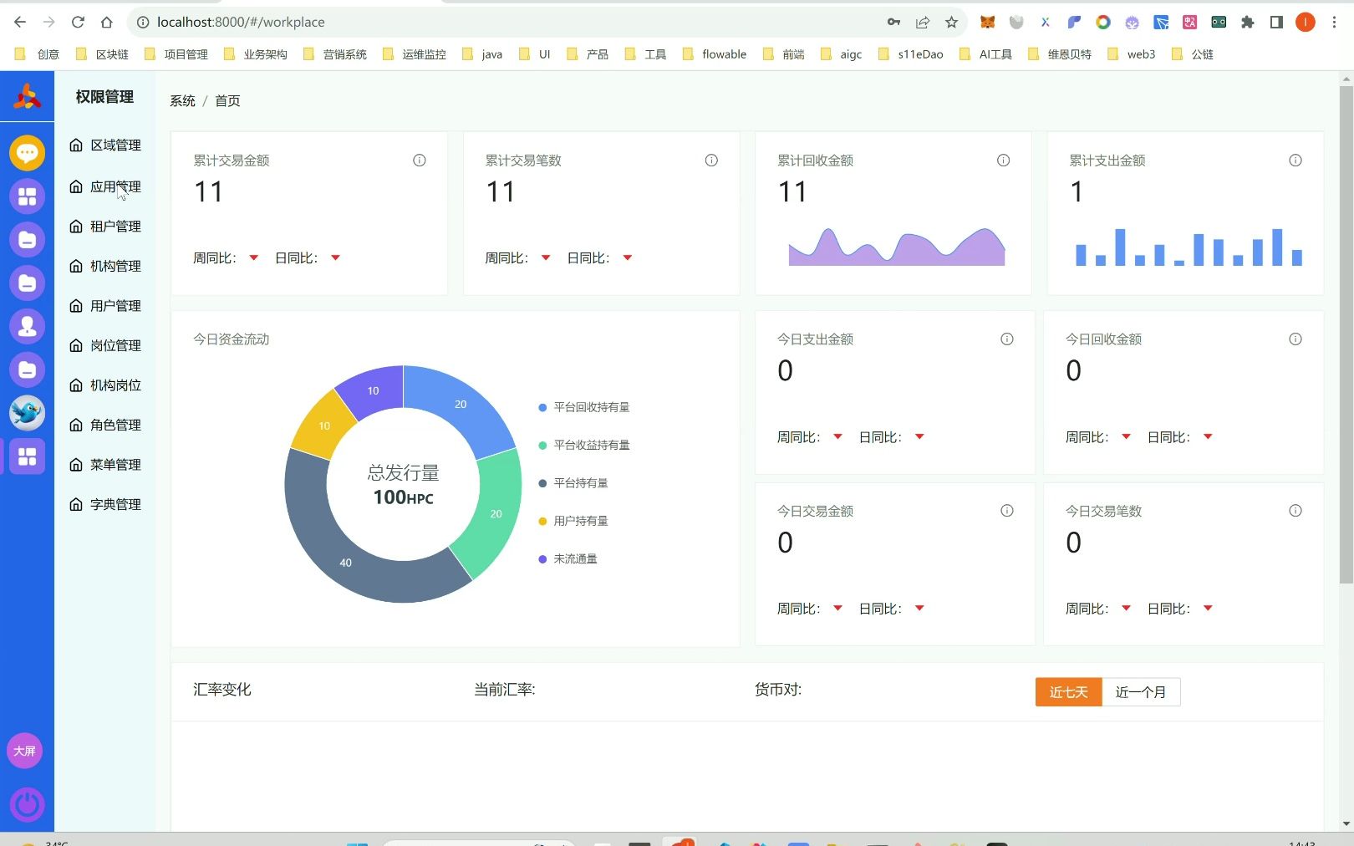Click the browser home icon

point(106,22)
